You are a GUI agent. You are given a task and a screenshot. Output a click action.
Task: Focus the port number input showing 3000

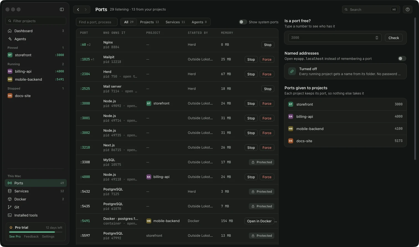[x=335, y=38]
